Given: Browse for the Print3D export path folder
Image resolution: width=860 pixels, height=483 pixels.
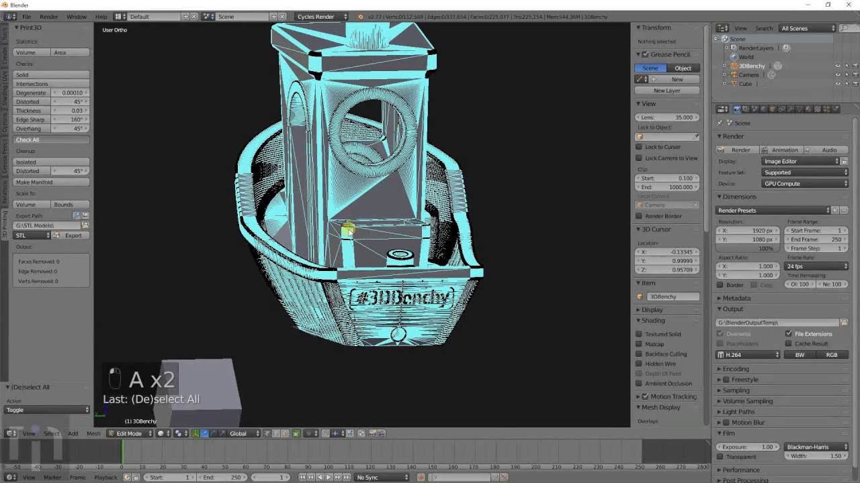Looking at the screenshot, I should click(x=85, y=225).
